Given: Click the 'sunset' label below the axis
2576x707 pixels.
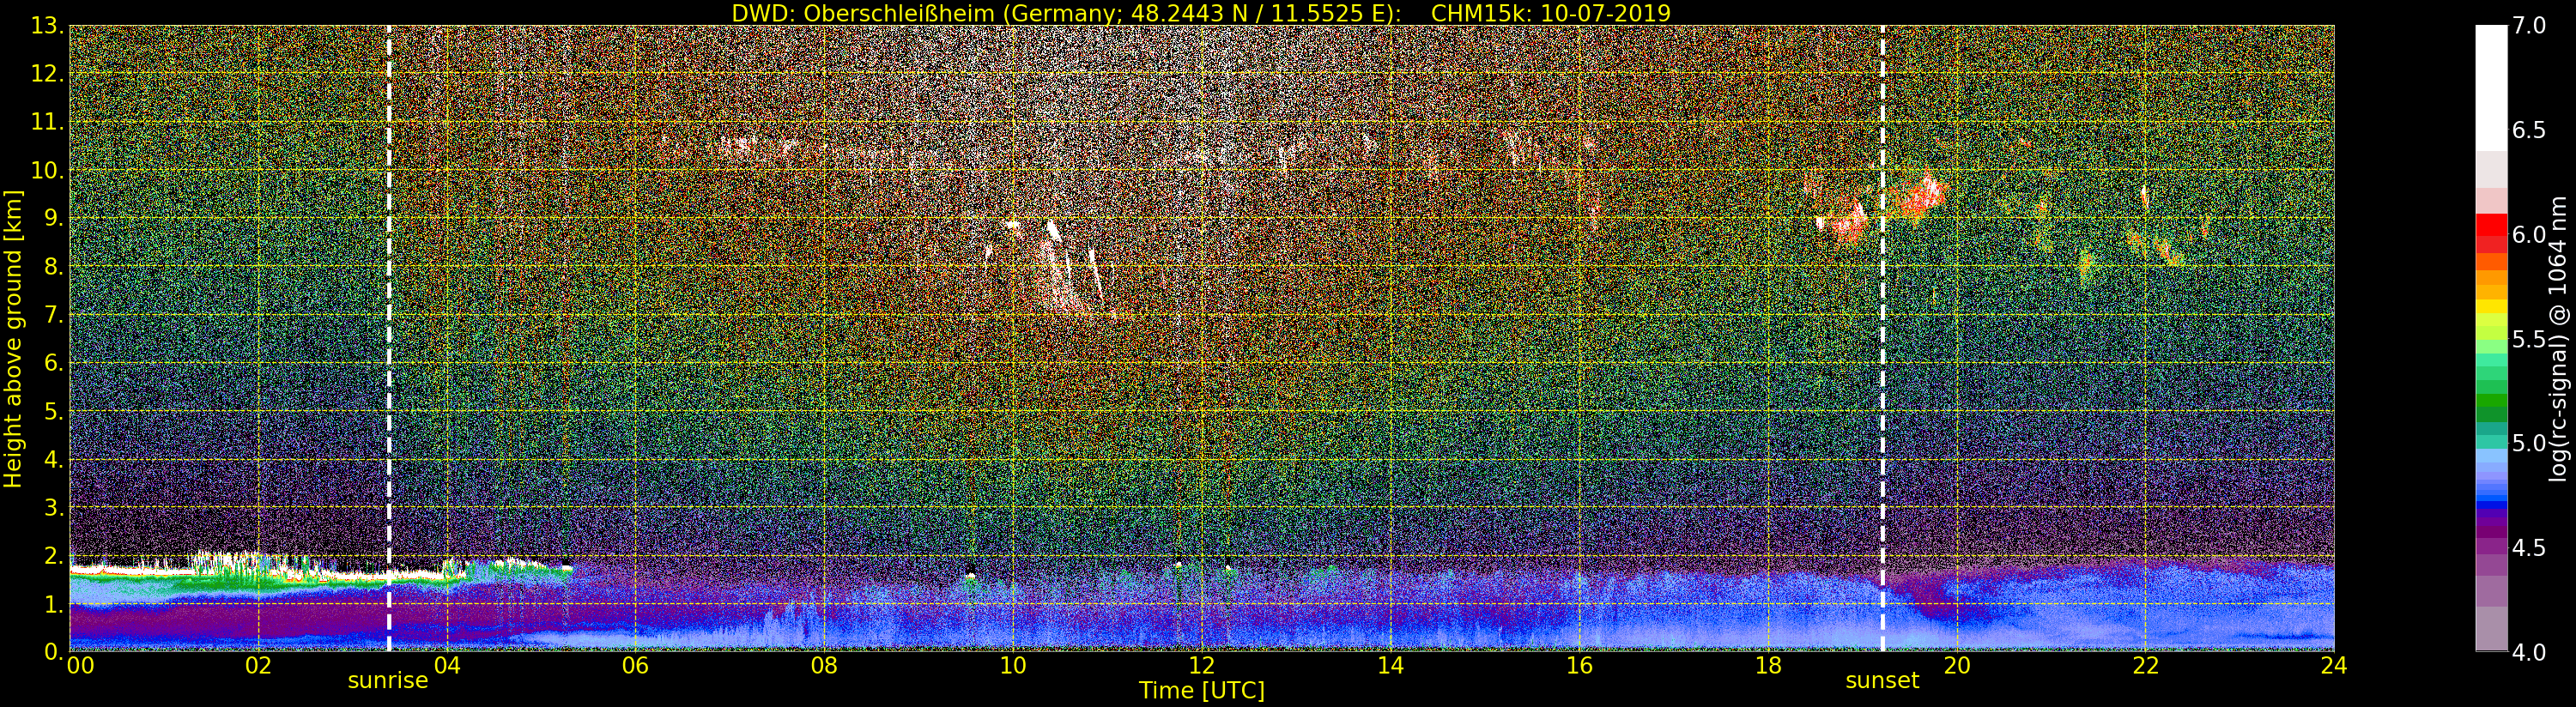Looking at the screenshot, I should tap(1882, 681).
